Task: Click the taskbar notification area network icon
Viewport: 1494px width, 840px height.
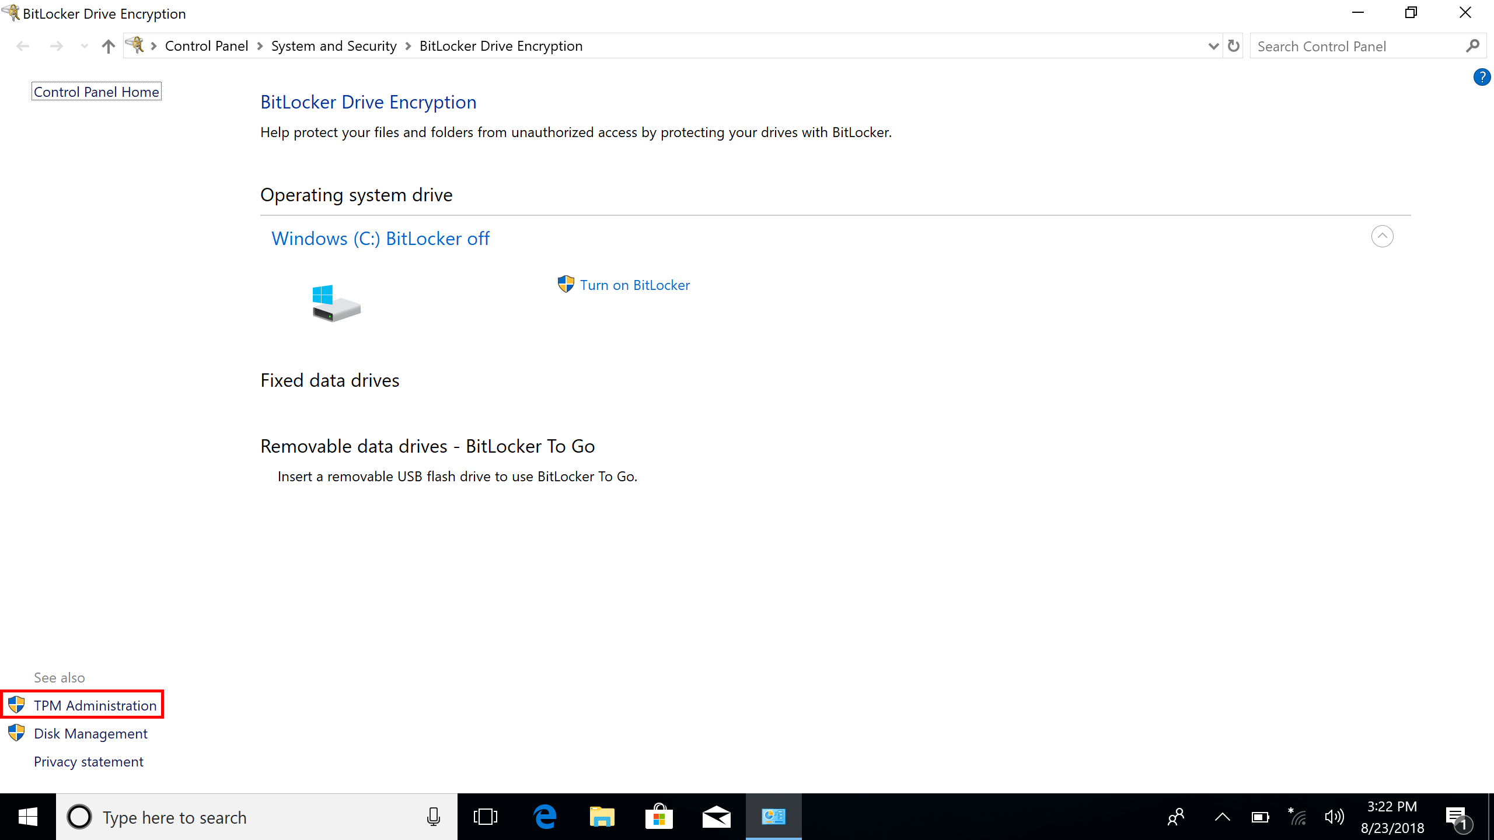Action: pos(1296,817)
